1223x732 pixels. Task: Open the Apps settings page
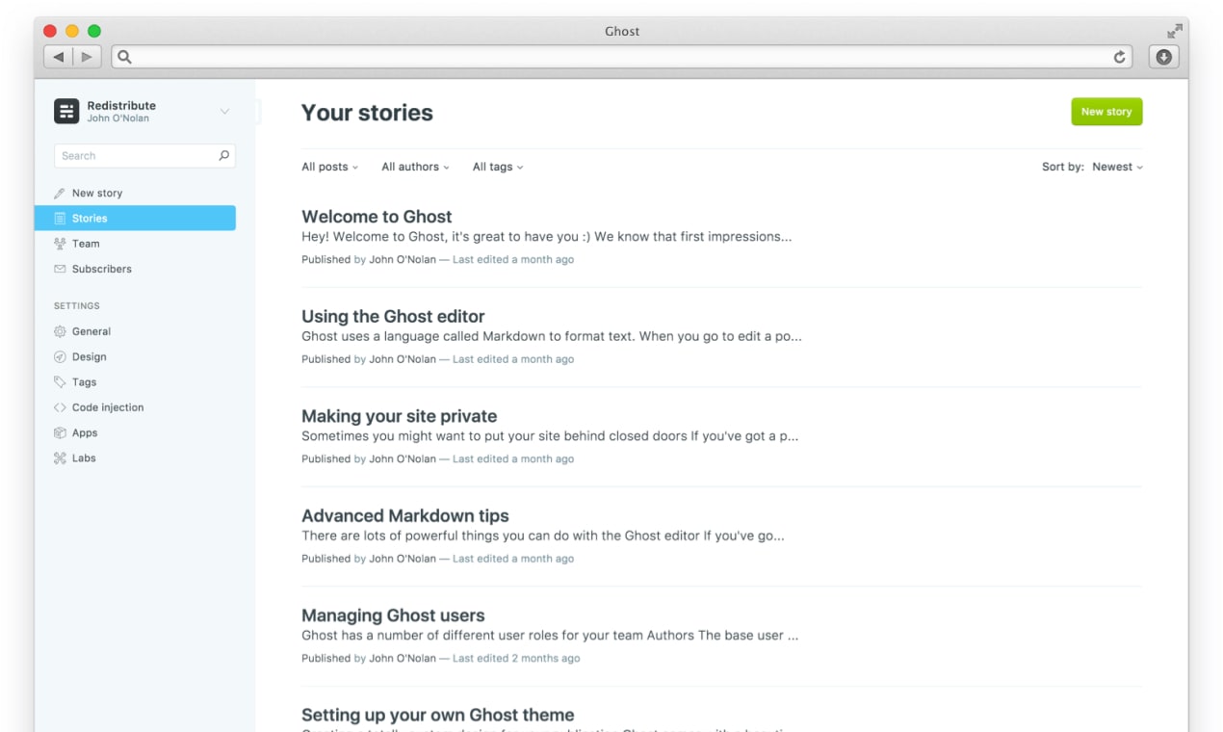click(85, 432)
